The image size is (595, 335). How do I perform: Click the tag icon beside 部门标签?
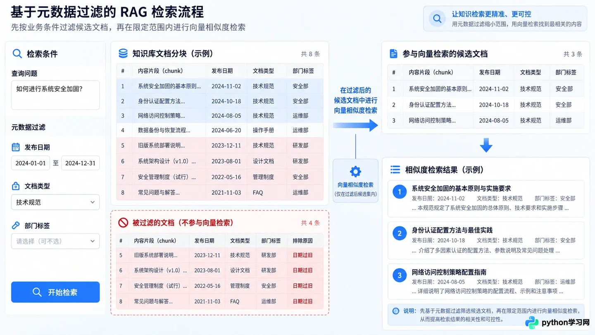(x=16, y=225)
